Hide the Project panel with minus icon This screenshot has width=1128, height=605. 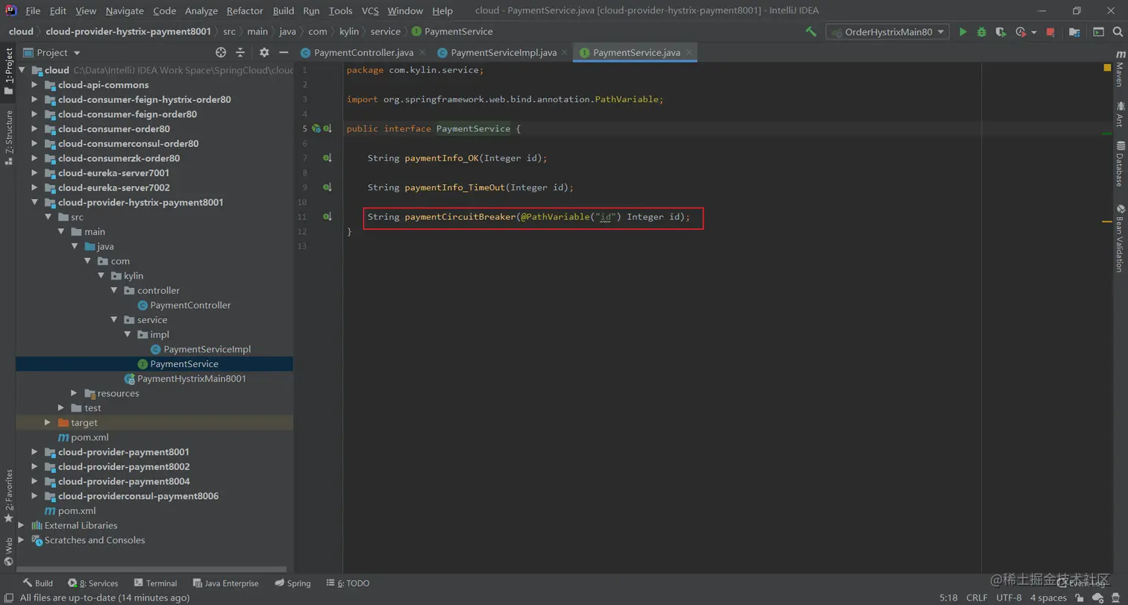point(283,52)
